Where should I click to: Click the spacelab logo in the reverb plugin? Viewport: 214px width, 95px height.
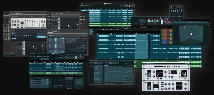14,16
